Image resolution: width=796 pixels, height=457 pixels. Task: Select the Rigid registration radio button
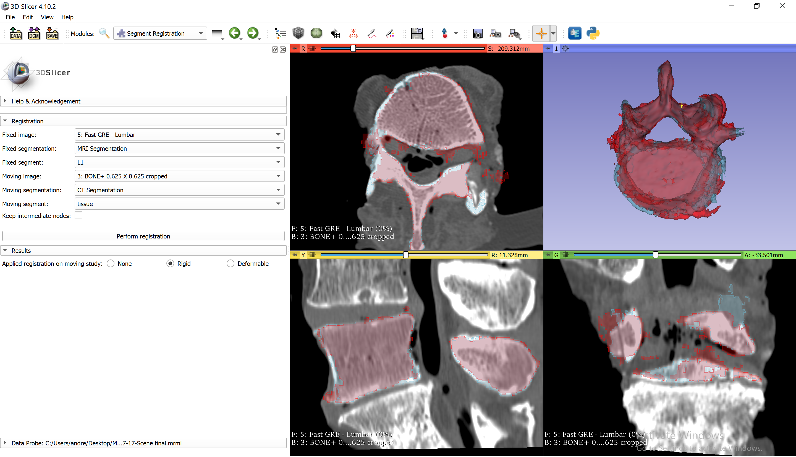pyautogui.click(x=170, y=263)
